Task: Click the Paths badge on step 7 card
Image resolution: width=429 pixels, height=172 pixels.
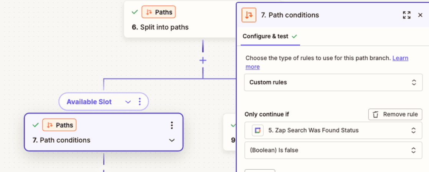Action: coord(59,125)
